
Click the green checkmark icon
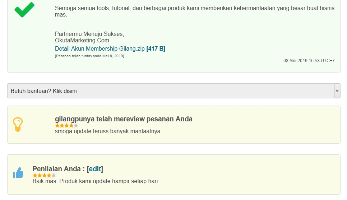click(x=24, y=10)
